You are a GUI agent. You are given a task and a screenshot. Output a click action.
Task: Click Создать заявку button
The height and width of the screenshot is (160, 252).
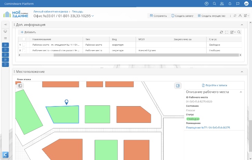[x=182, y=16]
